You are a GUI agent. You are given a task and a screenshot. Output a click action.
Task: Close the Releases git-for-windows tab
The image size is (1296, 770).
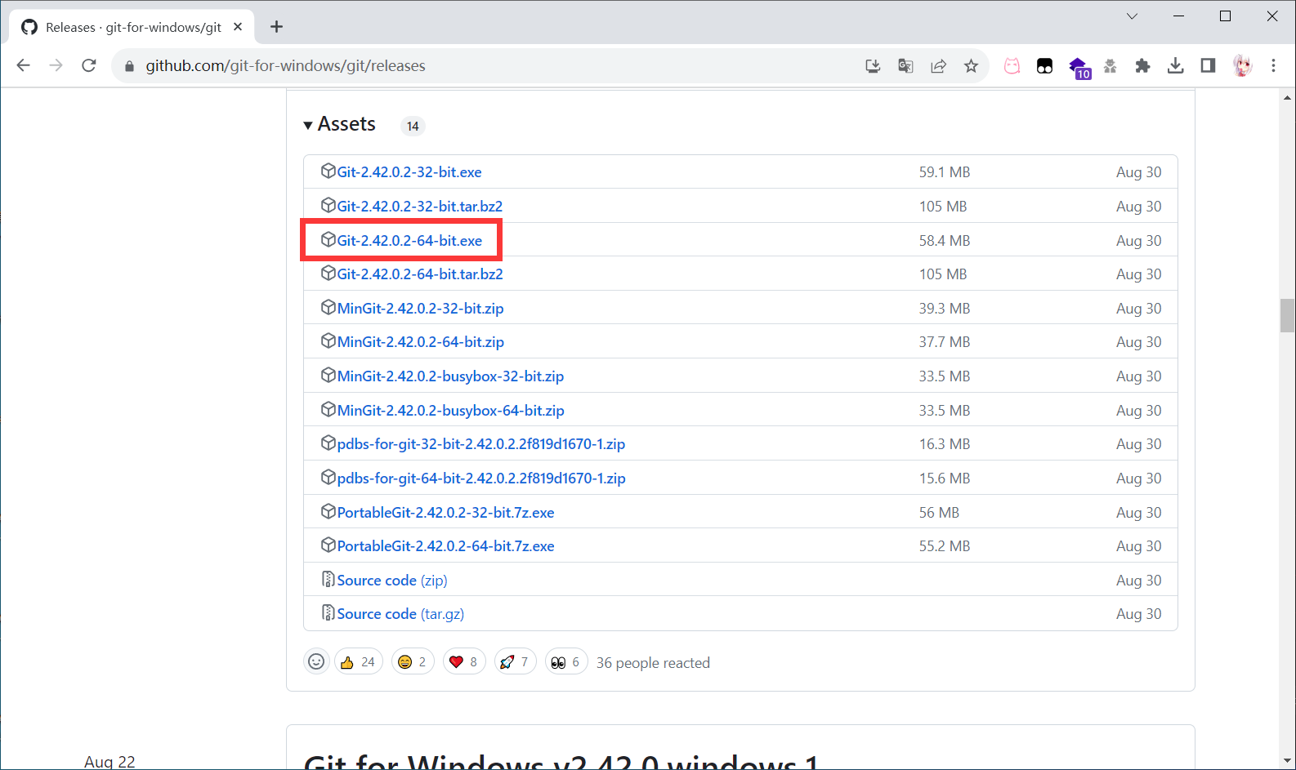pyautogui.click(x=238, y=27)
